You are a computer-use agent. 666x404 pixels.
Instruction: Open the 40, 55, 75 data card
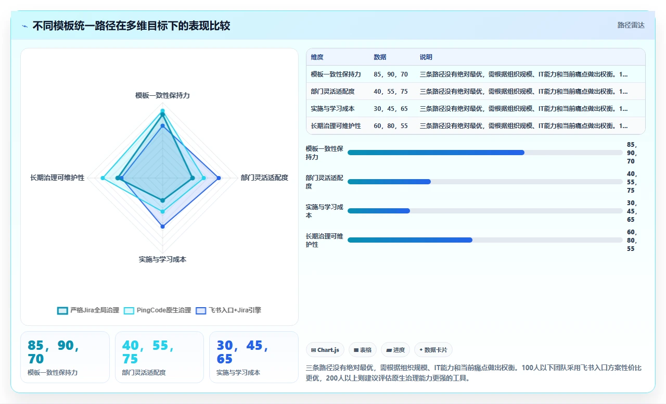pyautogui.click(x=159, y=357)
